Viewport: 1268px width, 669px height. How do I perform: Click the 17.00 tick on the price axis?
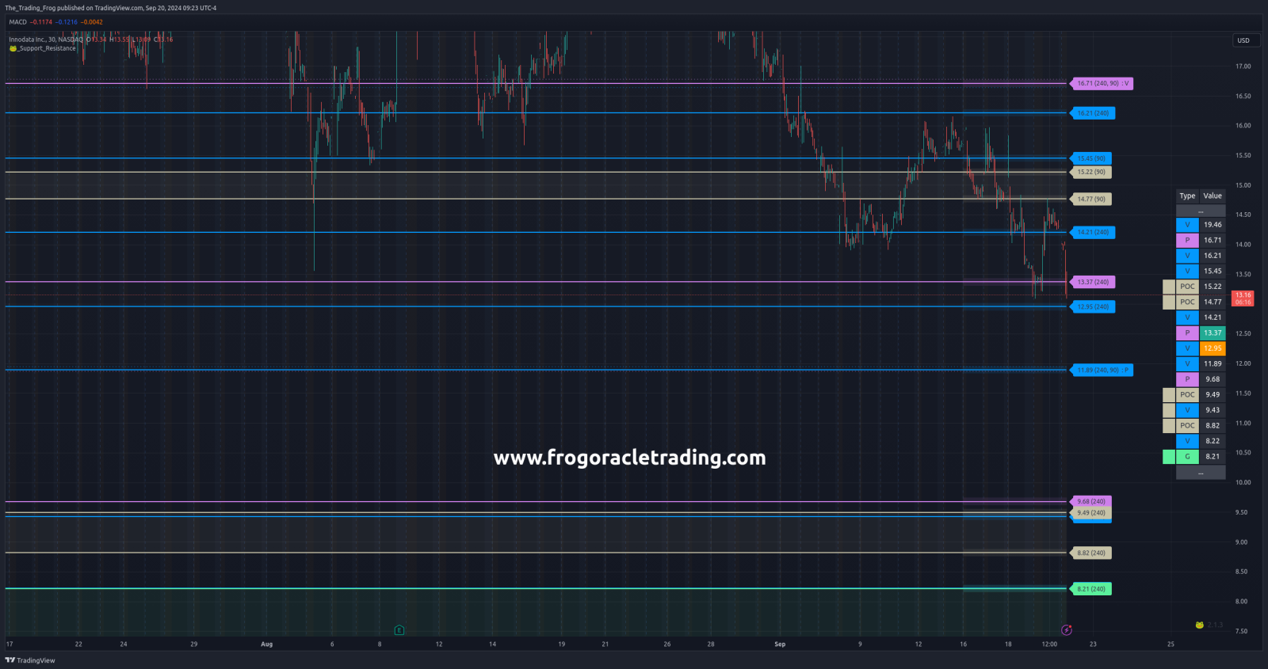click(x=1243, y=67)
